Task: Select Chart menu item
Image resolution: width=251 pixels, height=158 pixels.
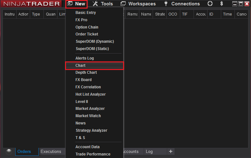Action: point(95,66)
